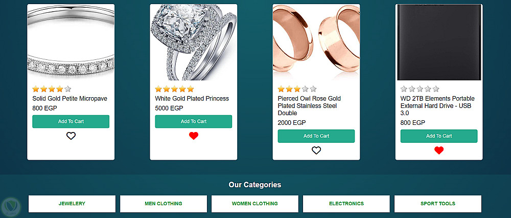Open the Solid Gold Petite Micropave image
This screenshot has height=218, width=511.
click(71, 42)
